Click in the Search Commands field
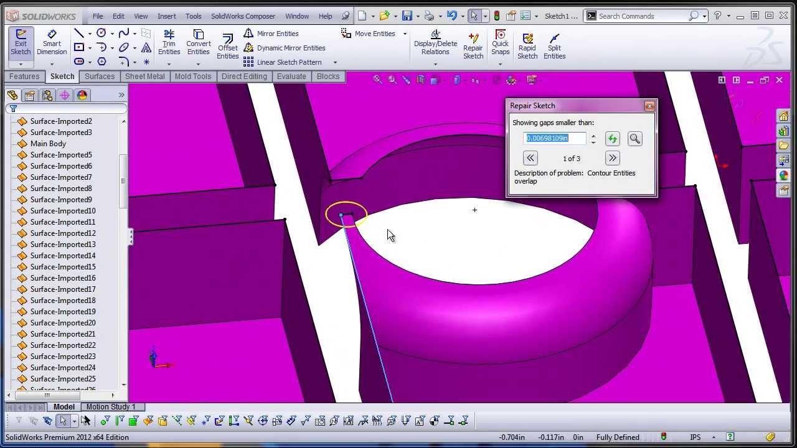 (x=641, y=16)
